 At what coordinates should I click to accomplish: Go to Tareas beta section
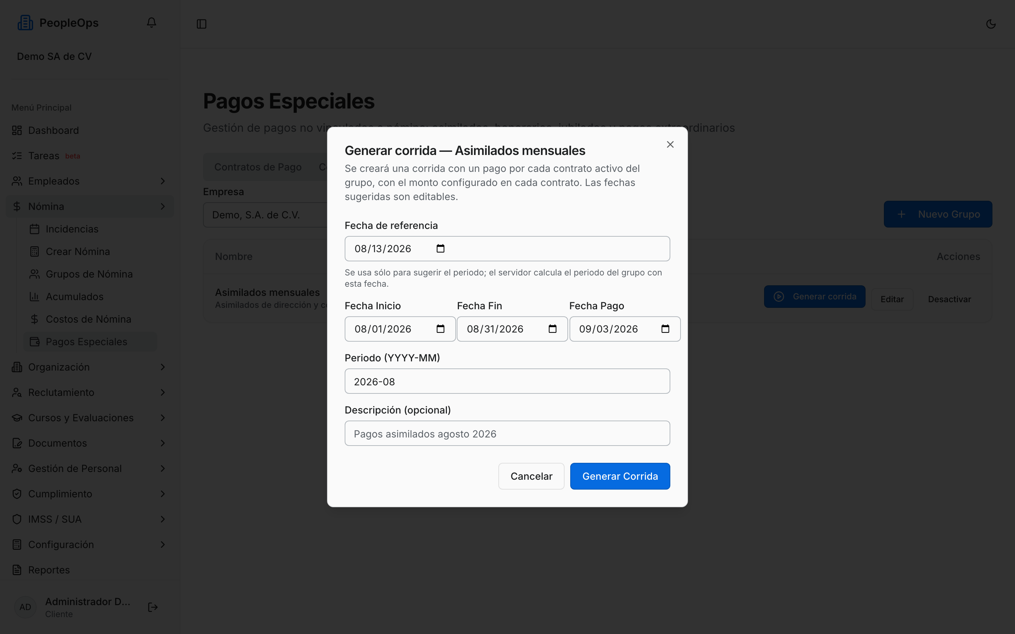click(90, 156)
